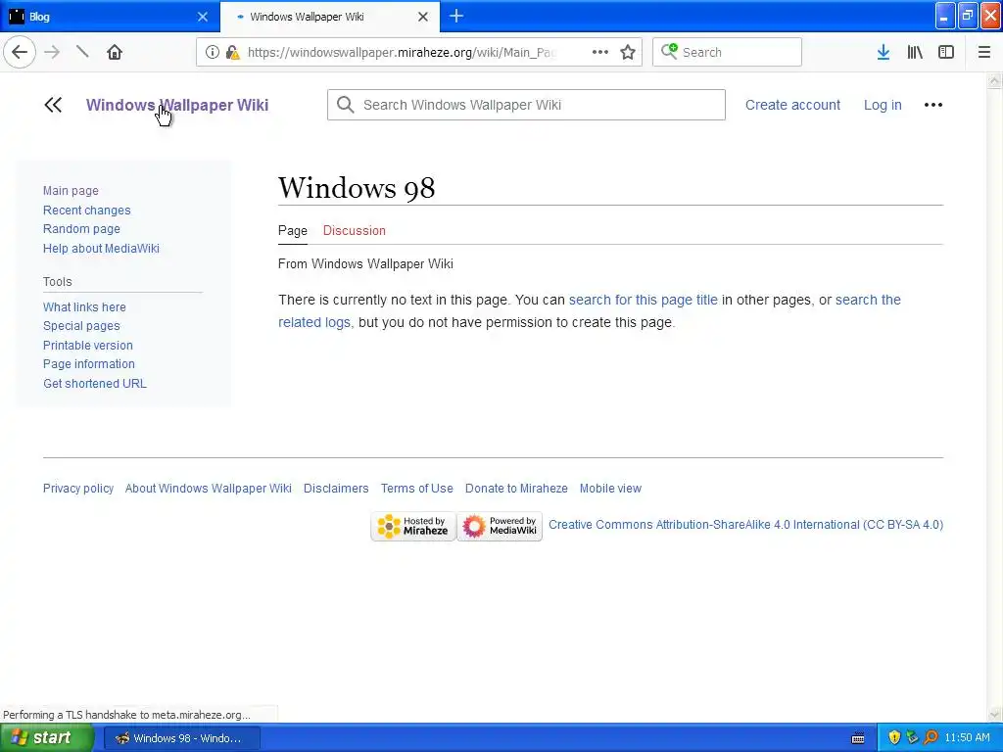Select the Page tab

[x=293, y=231]
